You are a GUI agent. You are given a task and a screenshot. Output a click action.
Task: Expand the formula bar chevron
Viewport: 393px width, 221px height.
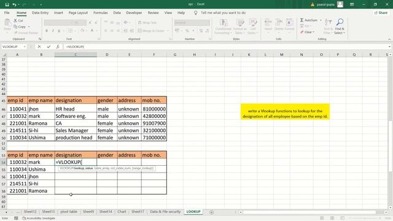point(389,47)
